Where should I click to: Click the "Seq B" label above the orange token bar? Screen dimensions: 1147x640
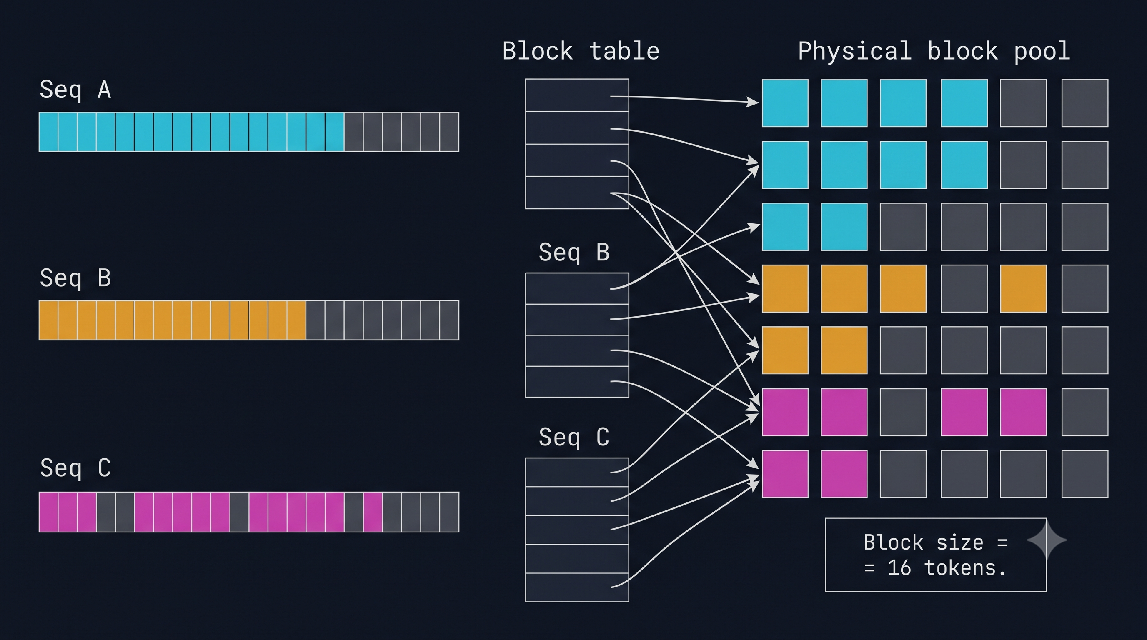[75, 279]
